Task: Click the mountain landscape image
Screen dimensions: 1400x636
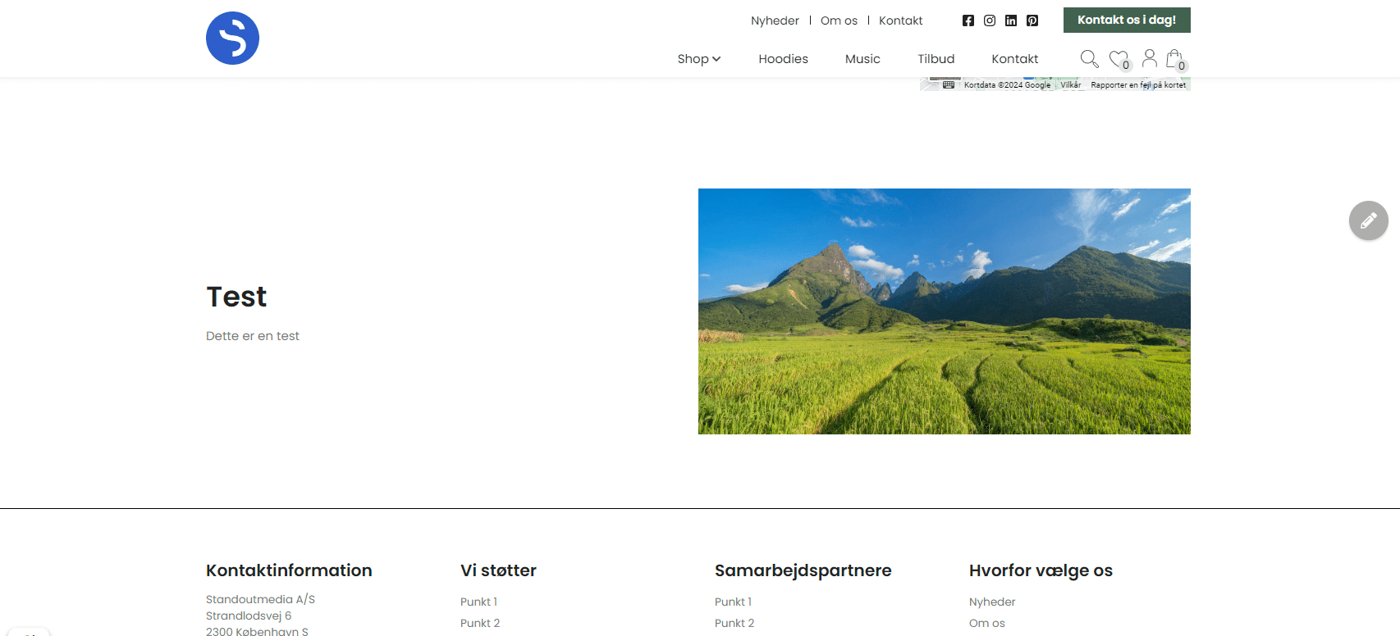Action: coord(944,311)
